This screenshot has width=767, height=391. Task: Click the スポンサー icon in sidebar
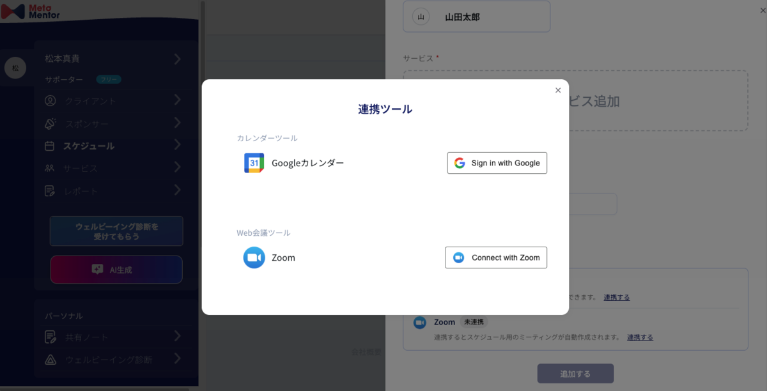[x=50, y=123]
